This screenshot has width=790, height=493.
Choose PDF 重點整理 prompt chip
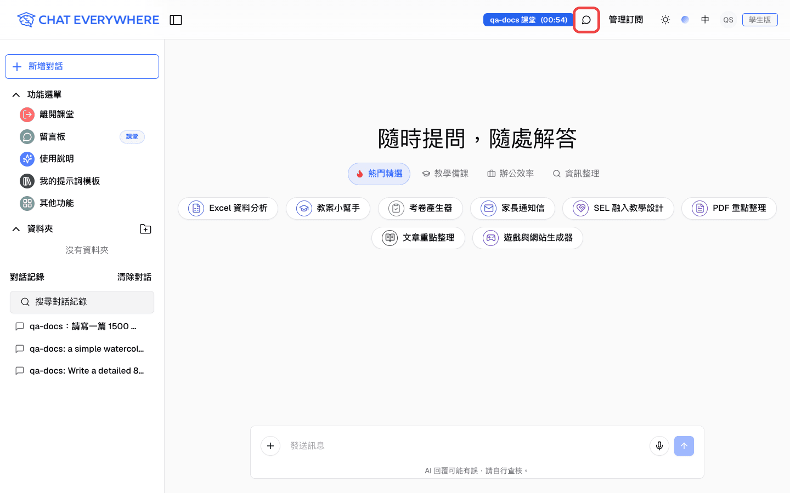click(729, 208)
